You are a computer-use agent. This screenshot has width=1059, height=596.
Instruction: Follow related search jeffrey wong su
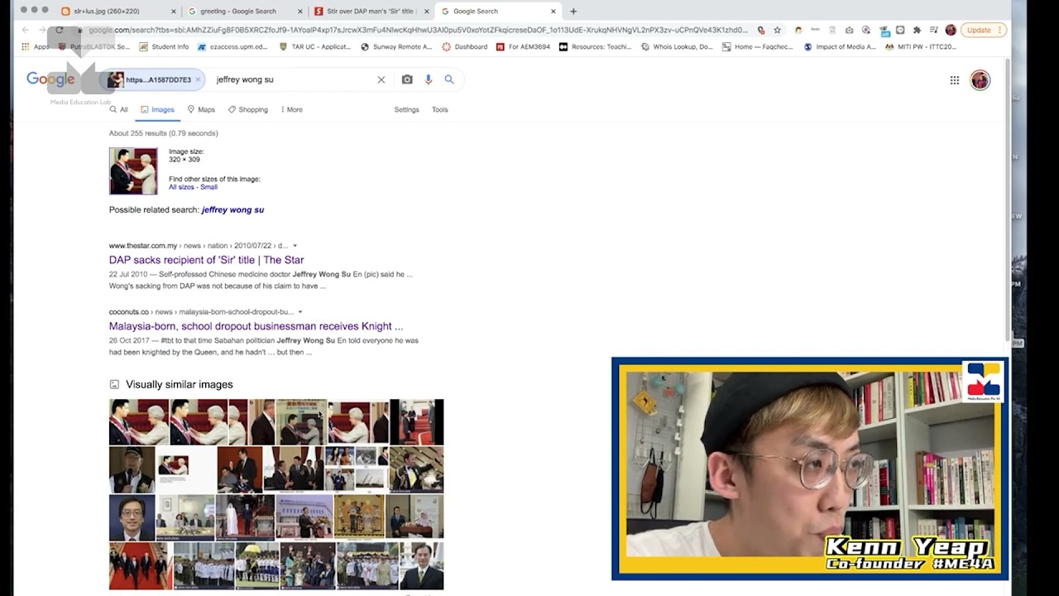[x=232, y=210]
